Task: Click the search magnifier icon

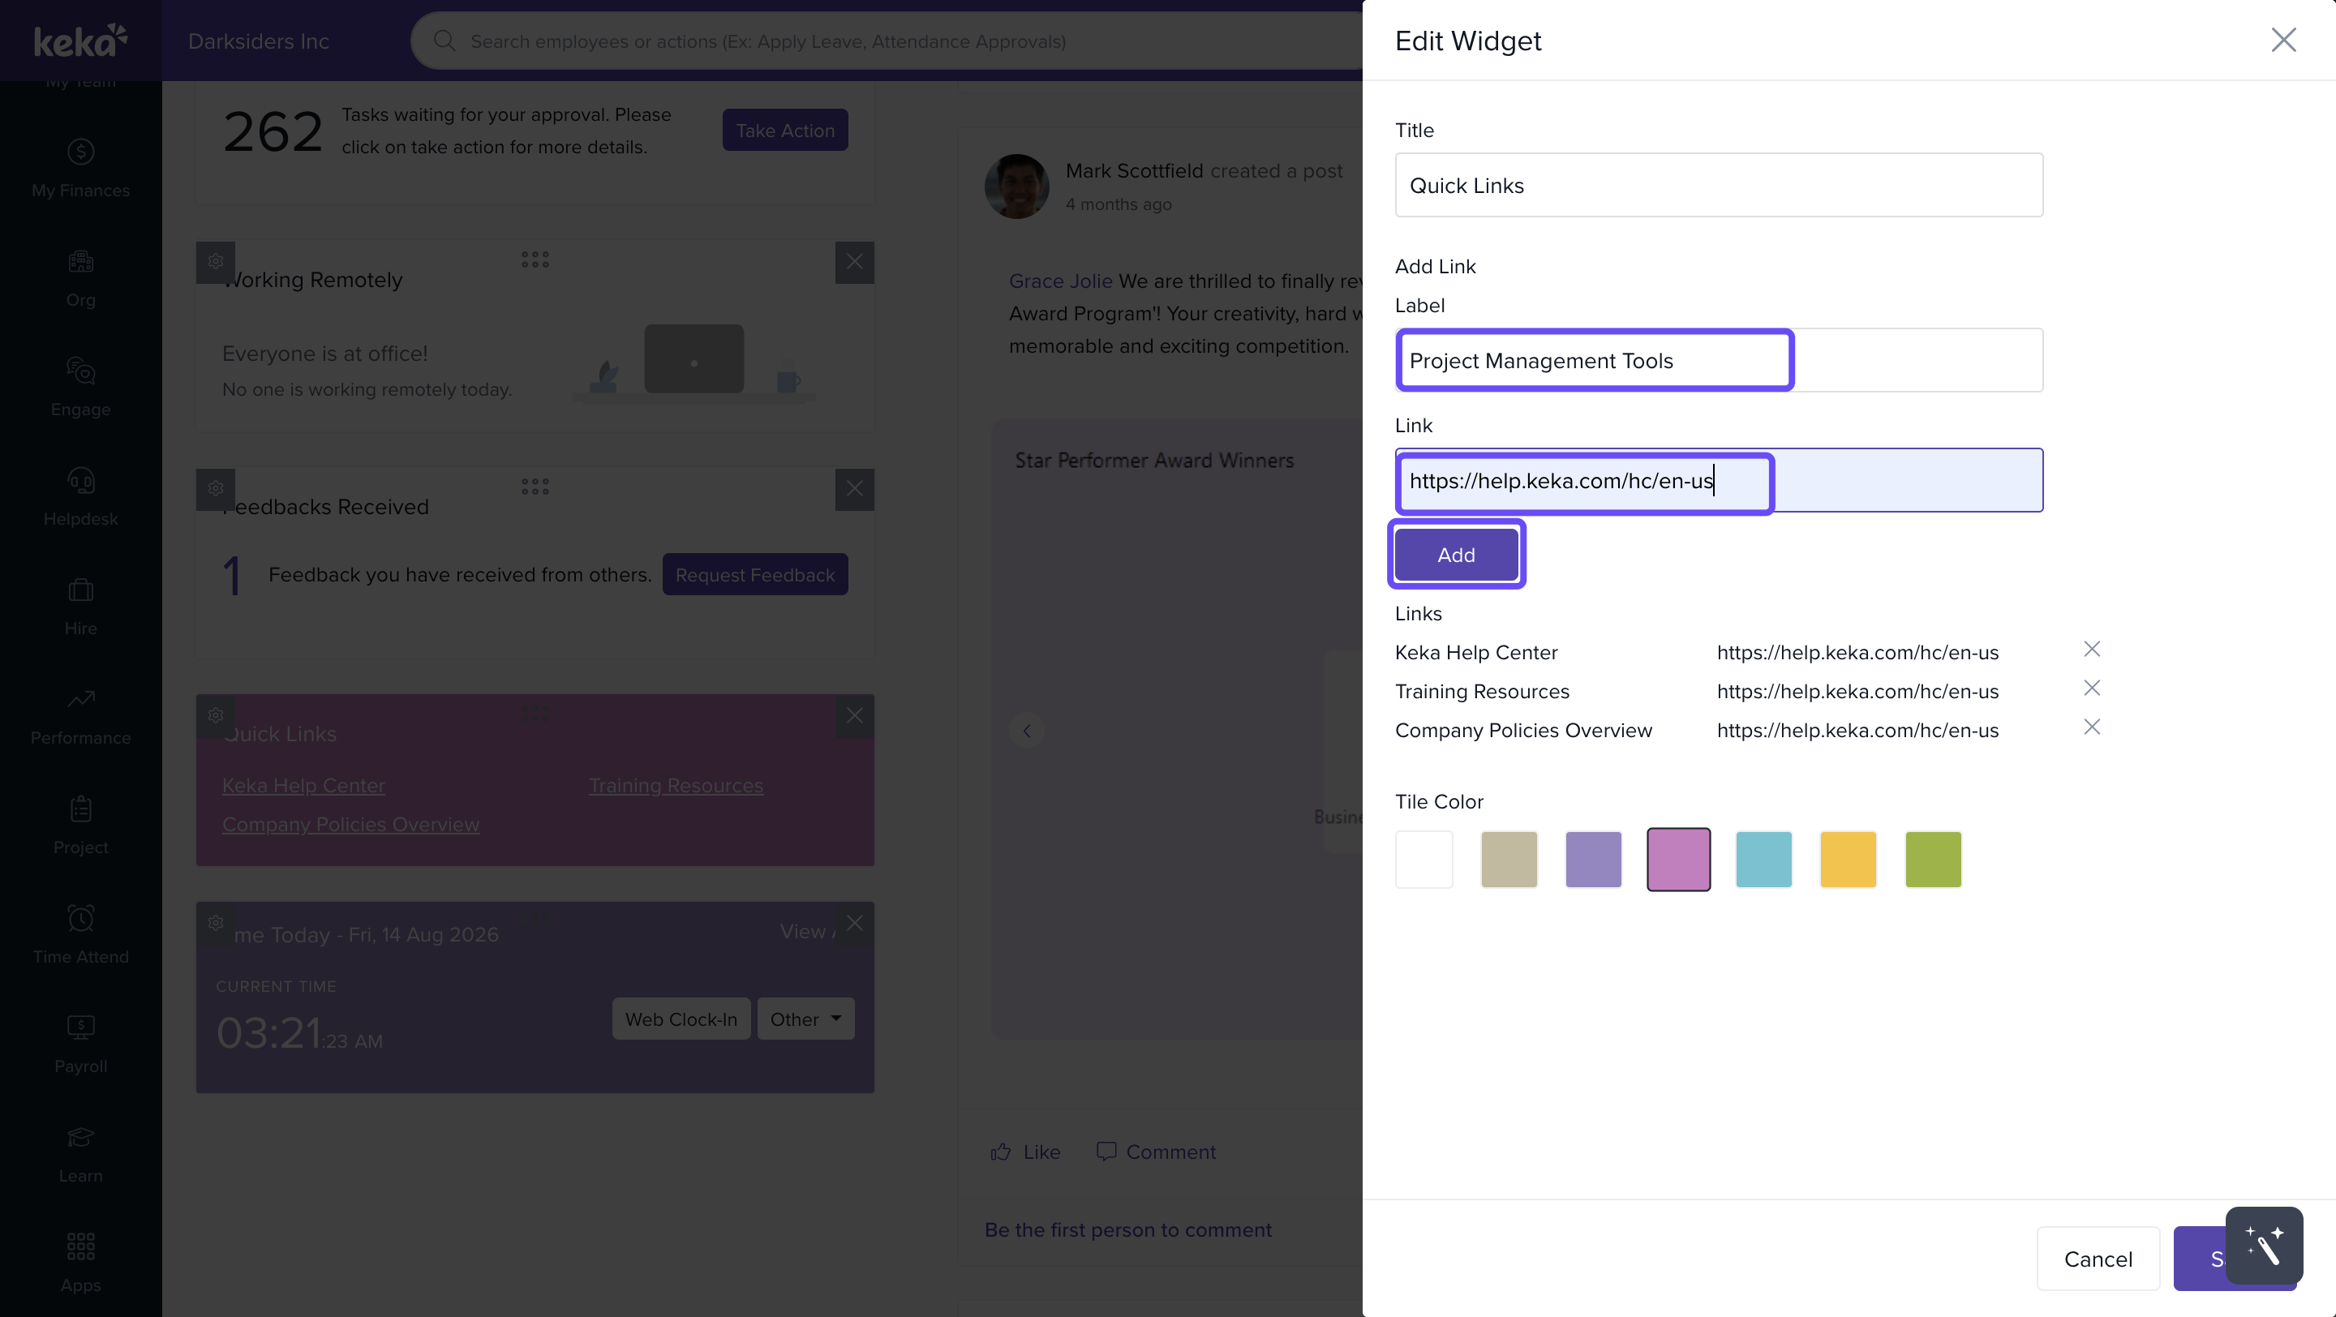Action: (x=444, y=41)
